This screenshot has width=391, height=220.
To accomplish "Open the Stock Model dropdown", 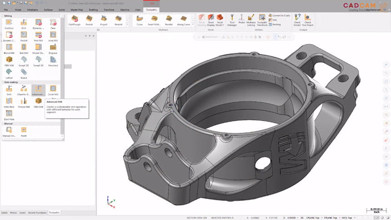I will click(x=220, y=20).
